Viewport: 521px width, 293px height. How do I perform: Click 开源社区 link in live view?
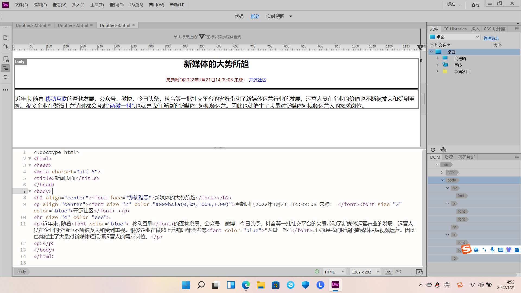(x=258, y=80)
